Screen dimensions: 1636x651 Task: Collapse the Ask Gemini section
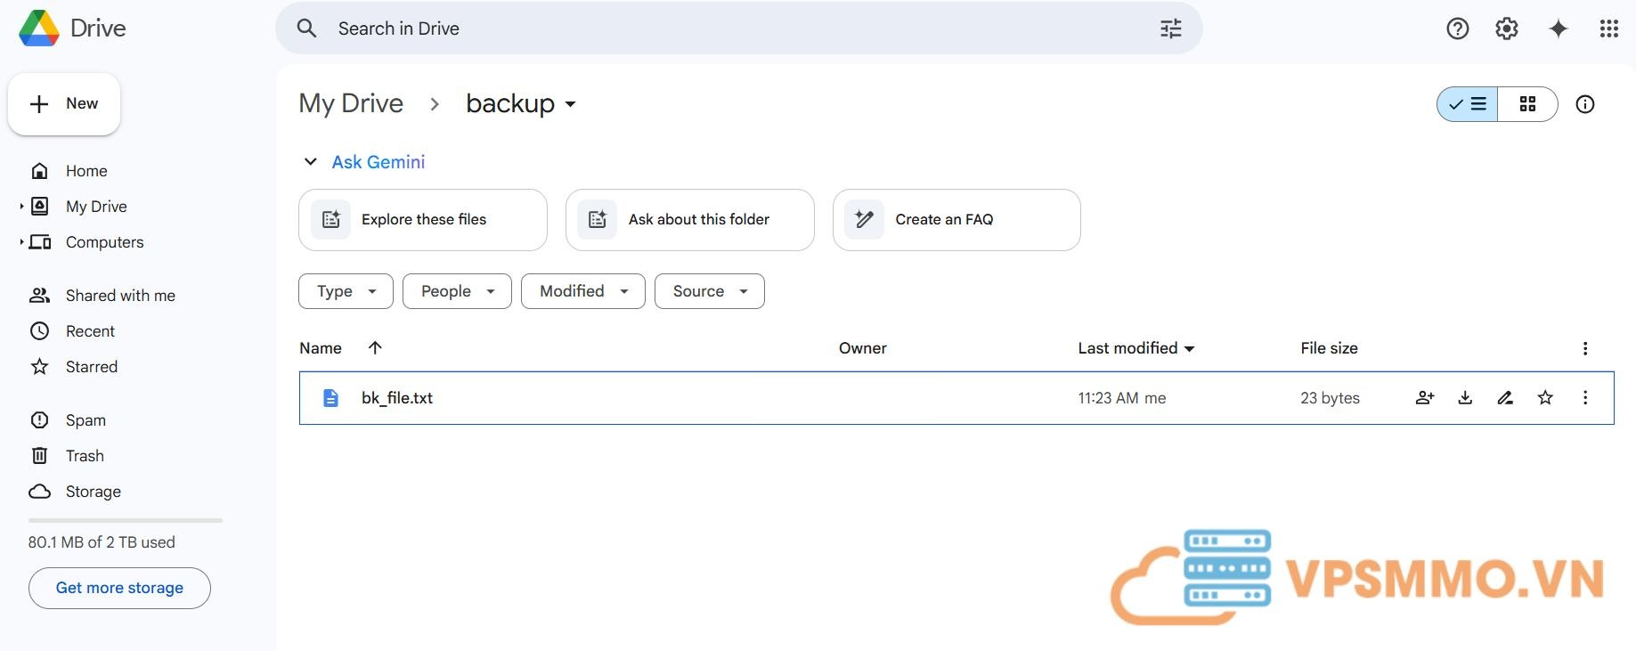tap(311, 162)
